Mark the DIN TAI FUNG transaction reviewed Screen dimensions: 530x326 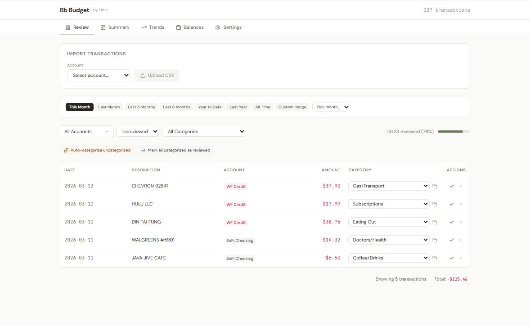pos(451,222)
